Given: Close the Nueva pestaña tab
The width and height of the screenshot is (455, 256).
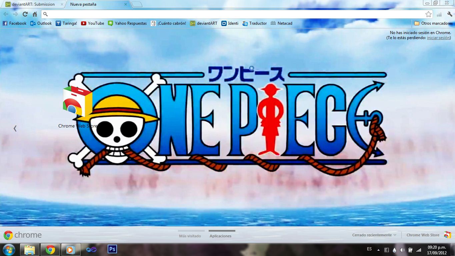Looking at the screenshot, I should (x=126, y=4).
